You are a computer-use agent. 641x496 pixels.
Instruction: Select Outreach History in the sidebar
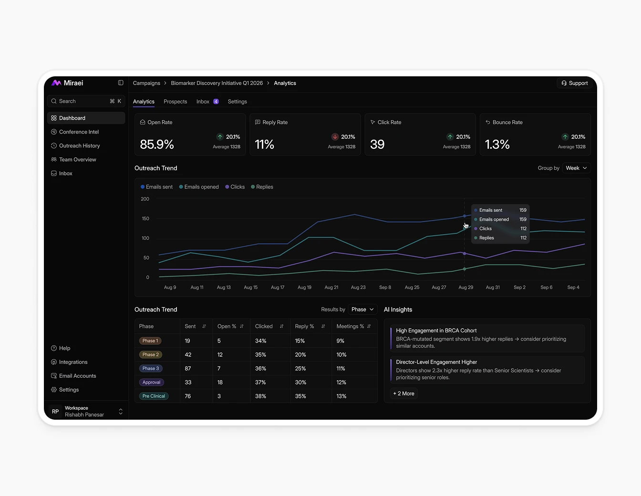coord(79,145)
